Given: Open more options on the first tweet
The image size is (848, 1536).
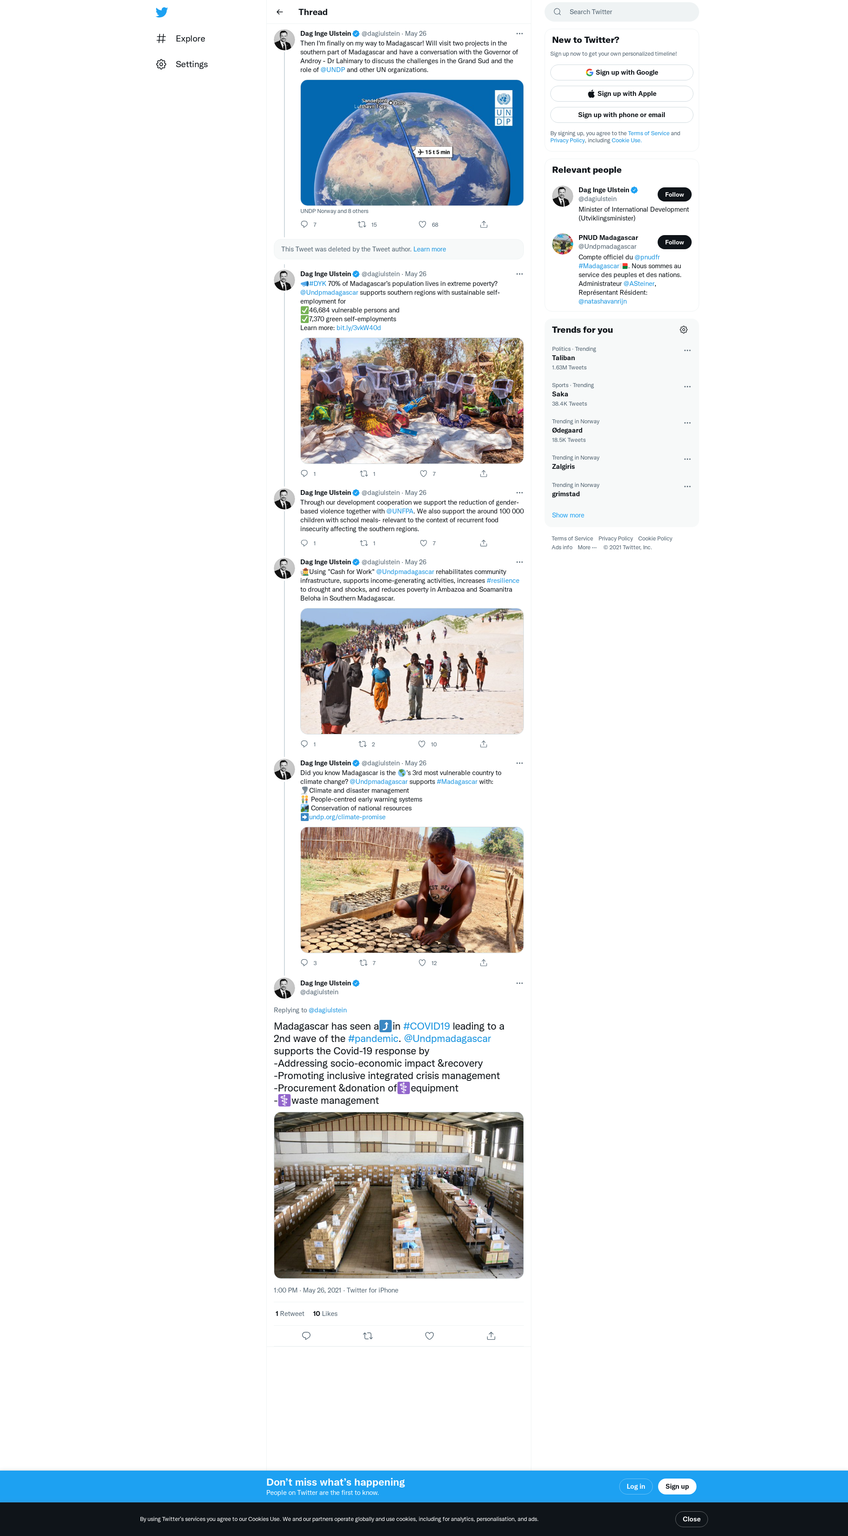Looking at the screenshot, I should [x=519, y=34].
